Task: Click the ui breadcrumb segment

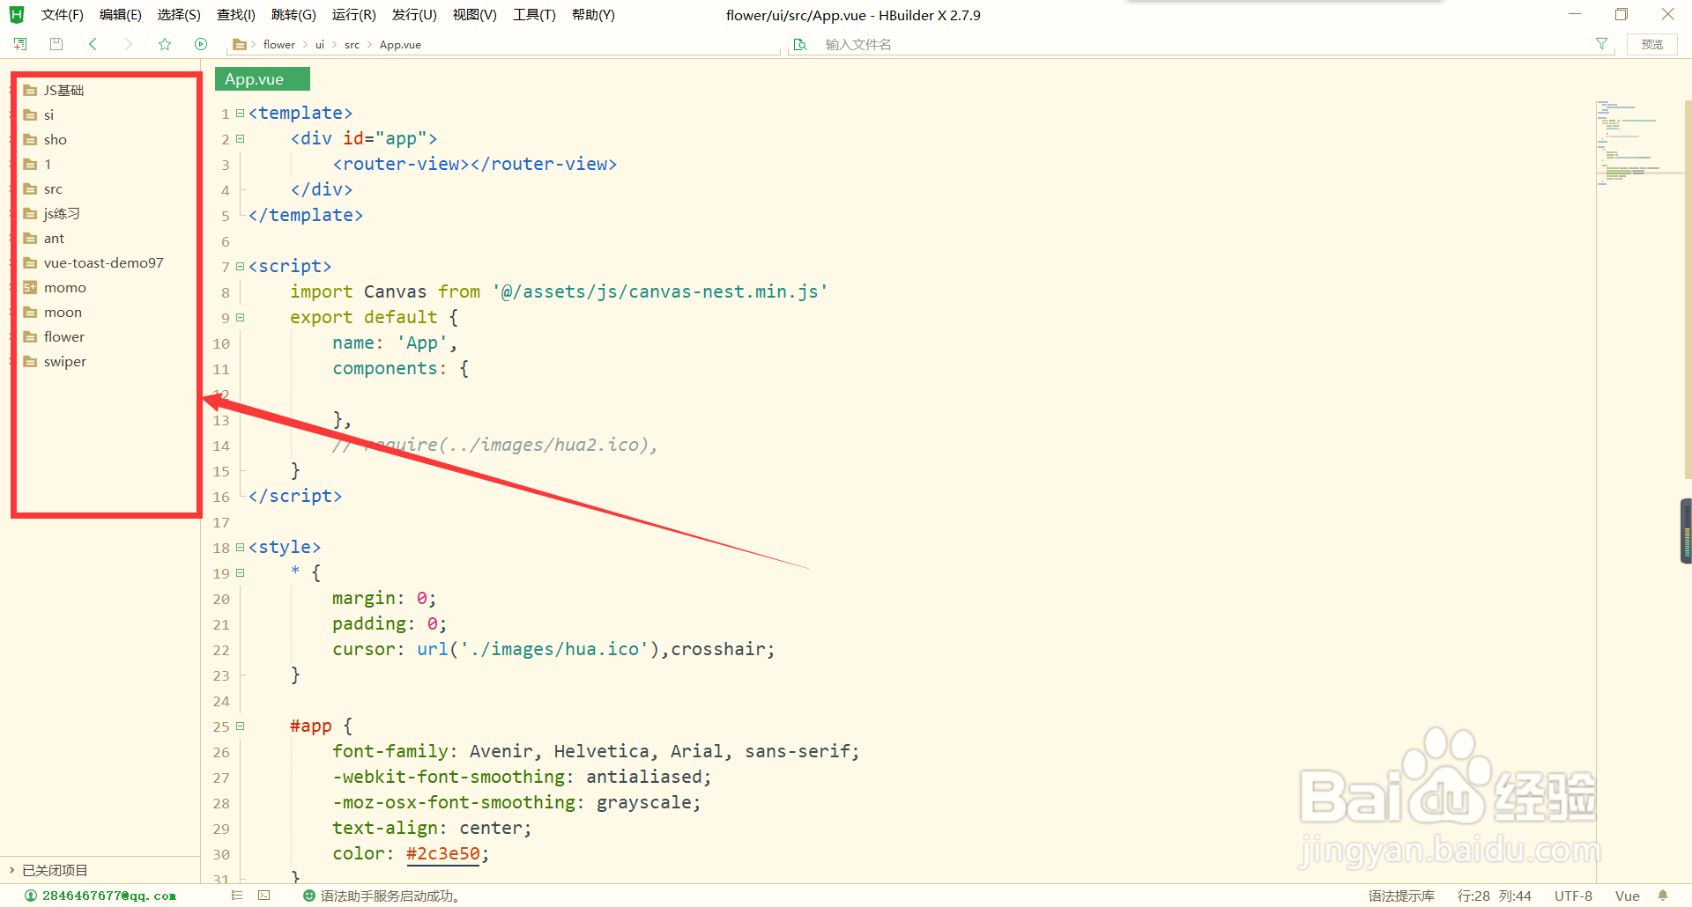Action: click(320, 45)
